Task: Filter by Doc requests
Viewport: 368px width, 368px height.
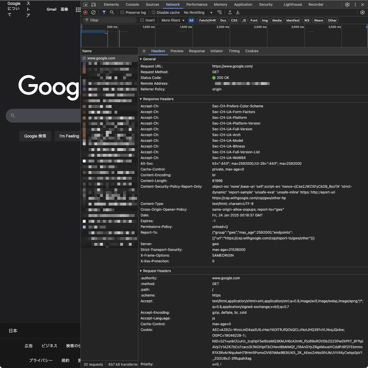Action: pyautogui.click(x=223, y=20)
